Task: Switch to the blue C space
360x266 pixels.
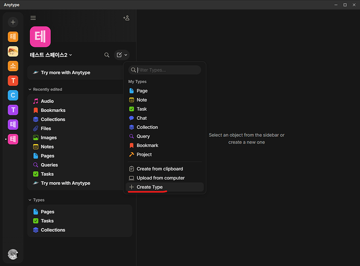Action: point(13,95)
